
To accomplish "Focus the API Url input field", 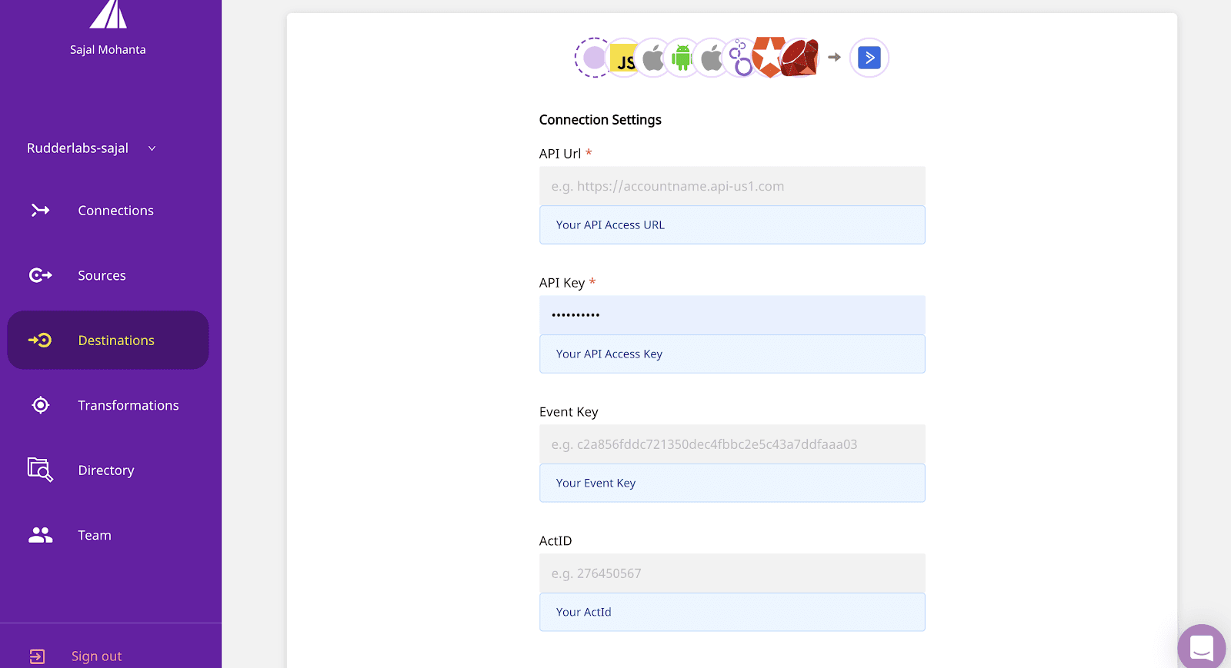I will (x=732, y=186).
